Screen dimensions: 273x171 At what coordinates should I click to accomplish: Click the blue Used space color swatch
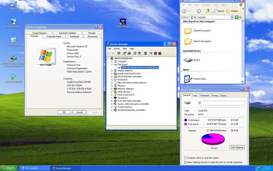[186, 120]
